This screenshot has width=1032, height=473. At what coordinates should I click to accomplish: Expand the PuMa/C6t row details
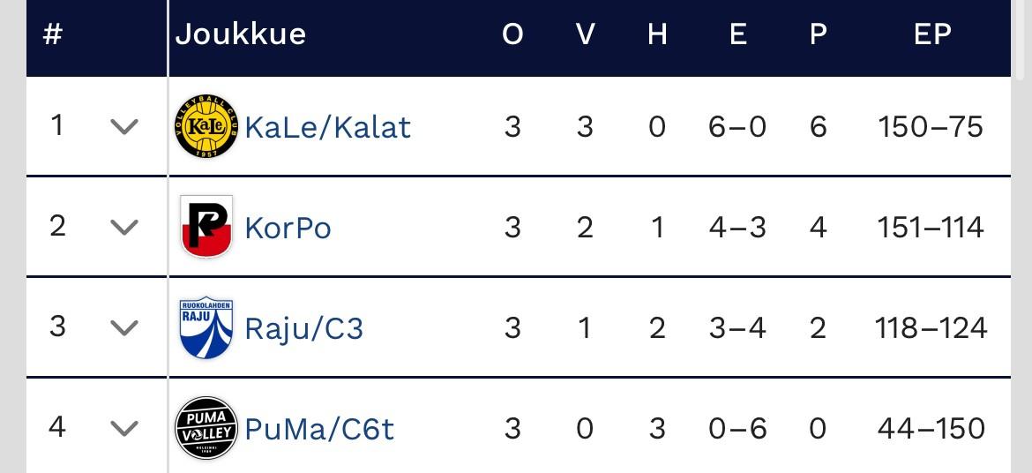coord(124,429)
